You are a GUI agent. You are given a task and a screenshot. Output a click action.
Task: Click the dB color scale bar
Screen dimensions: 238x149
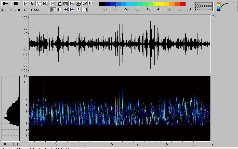(142, 4)
